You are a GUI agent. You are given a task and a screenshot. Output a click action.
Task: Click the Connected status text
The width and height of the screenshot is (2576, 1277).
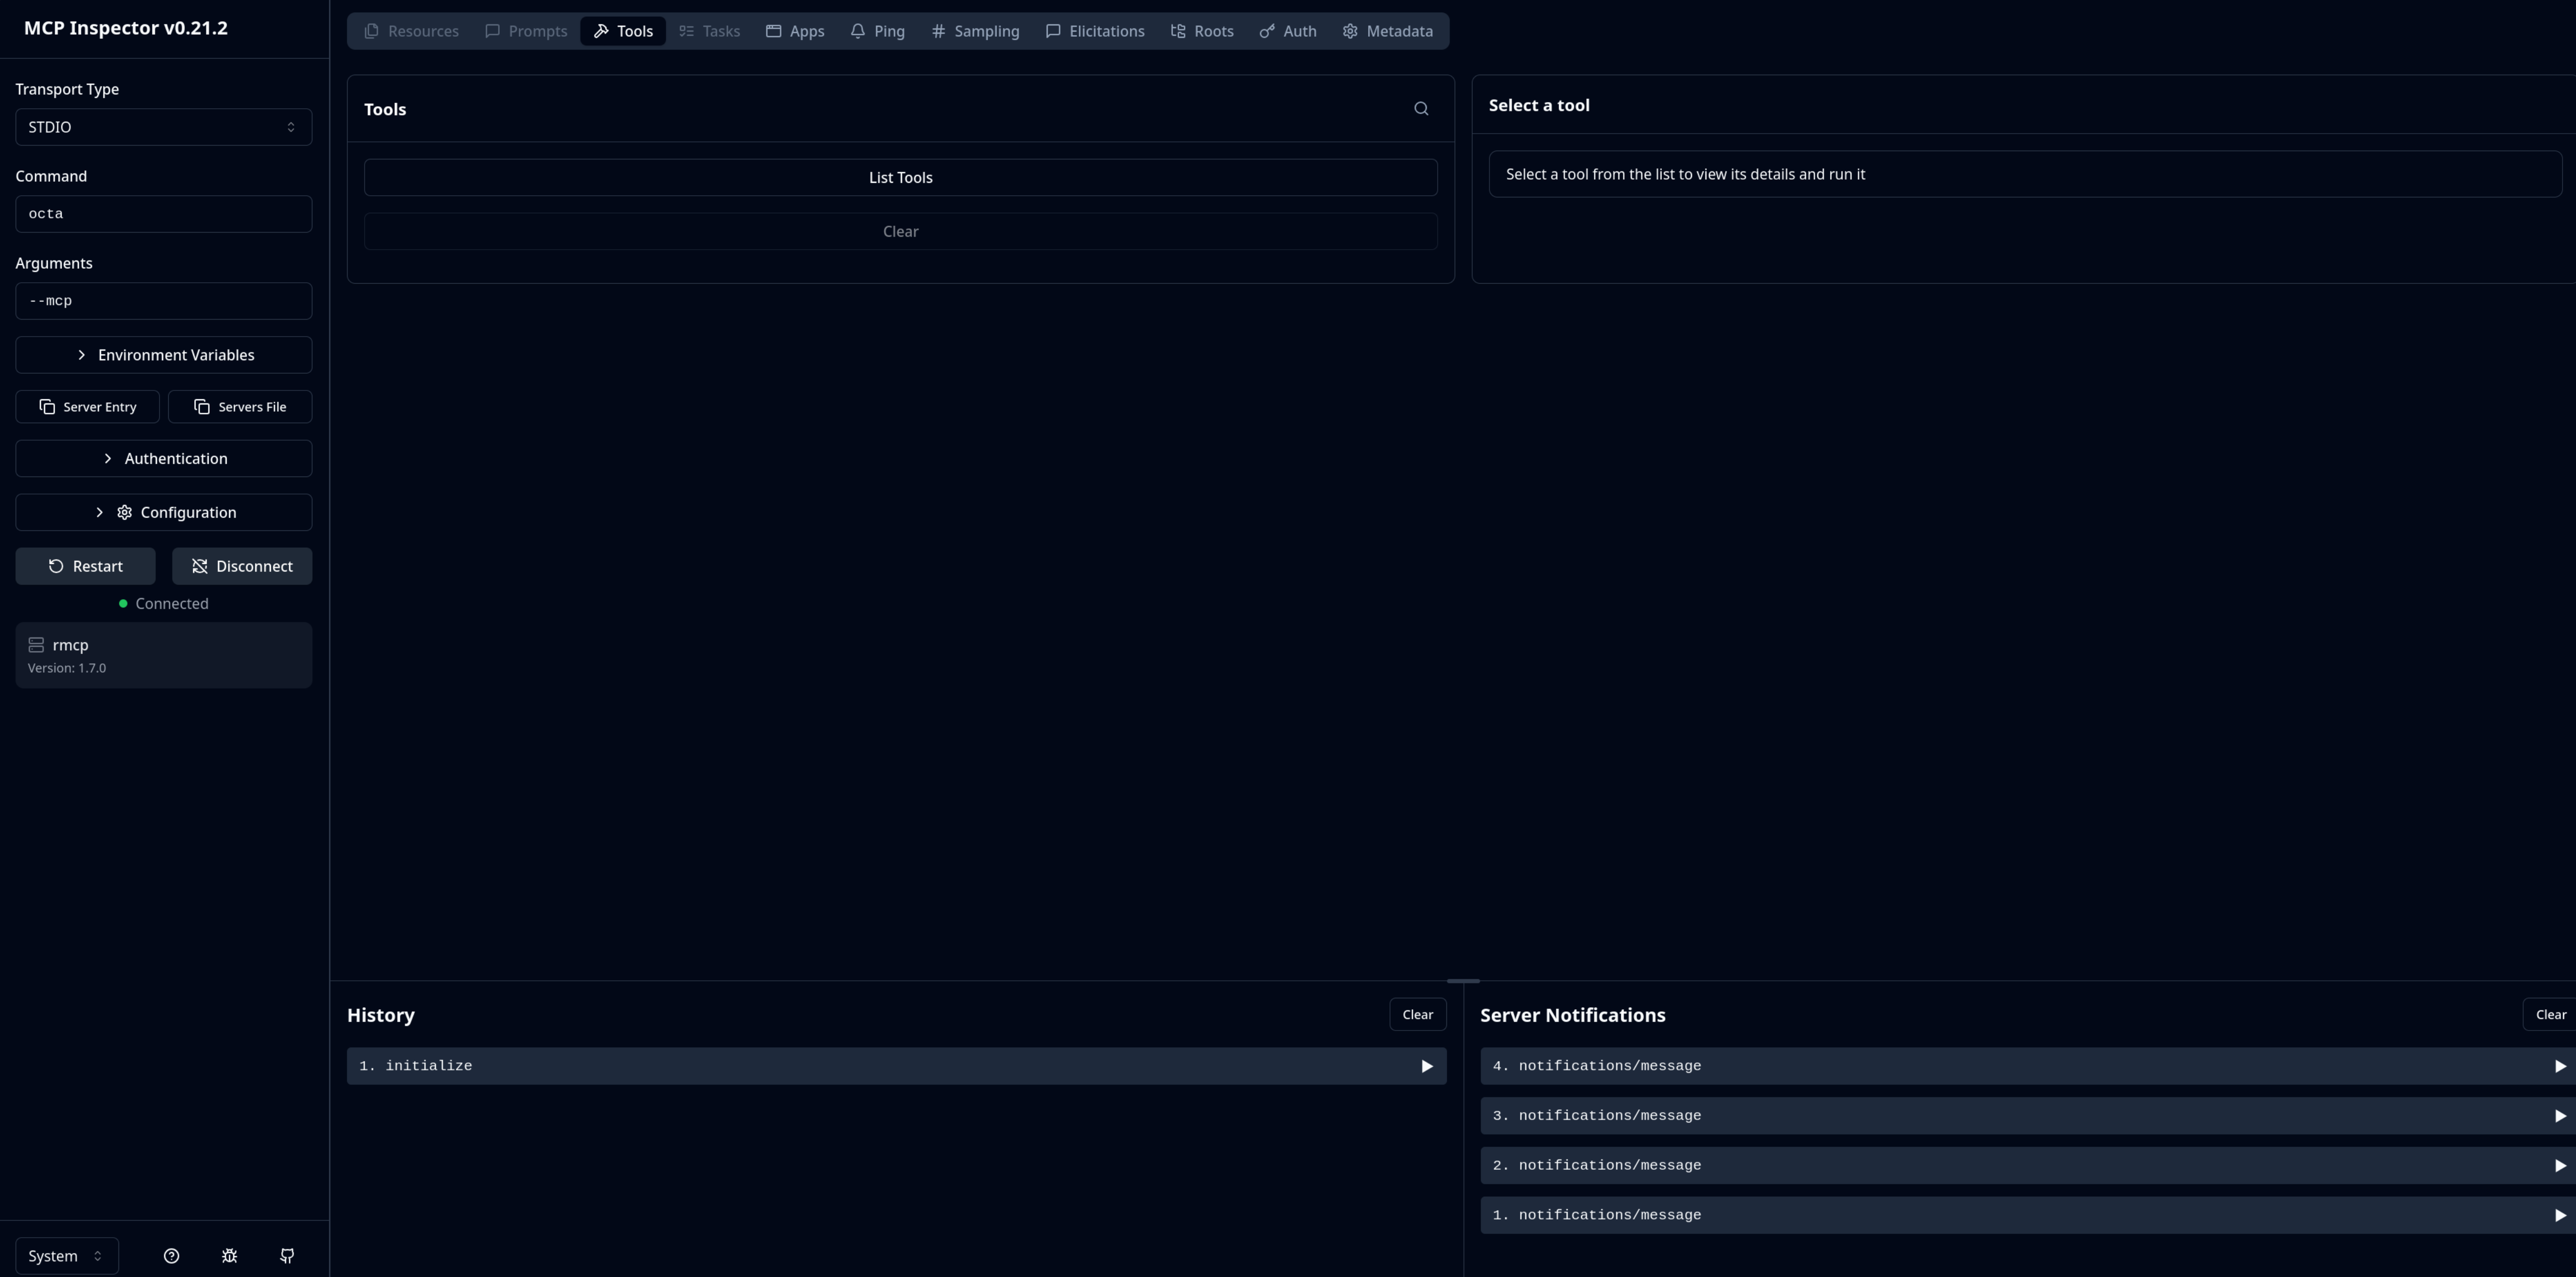tap(172, 604)
